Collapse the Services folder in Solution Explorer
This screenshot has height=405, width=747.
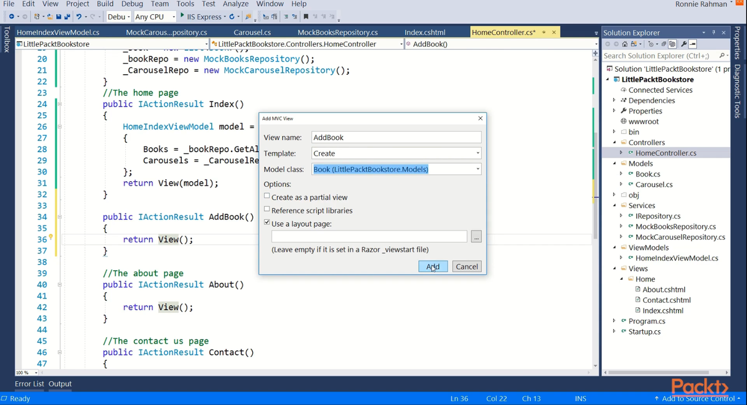point(614,206)
